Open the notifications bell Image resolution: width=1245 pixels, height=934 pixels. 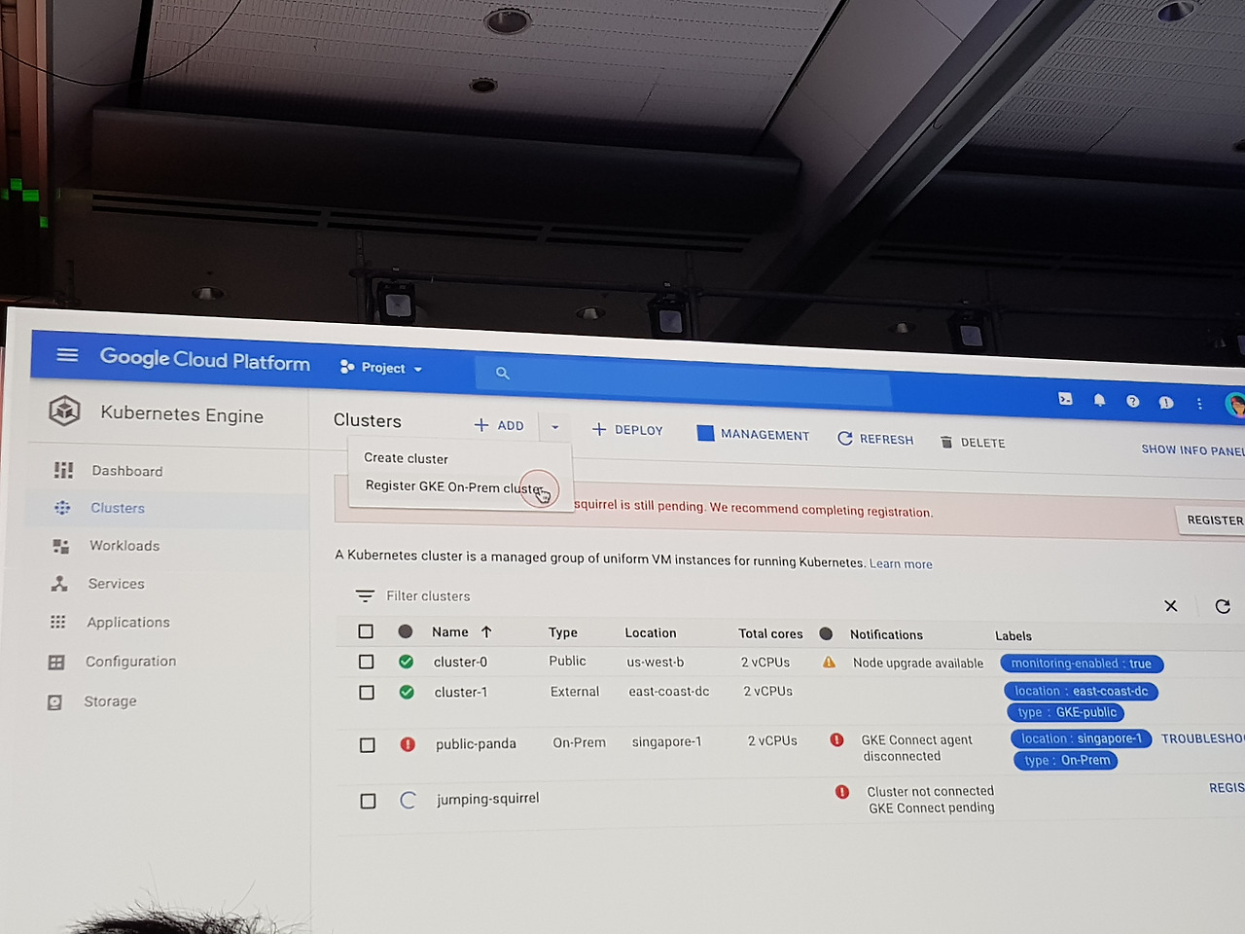pos(1099,400)
